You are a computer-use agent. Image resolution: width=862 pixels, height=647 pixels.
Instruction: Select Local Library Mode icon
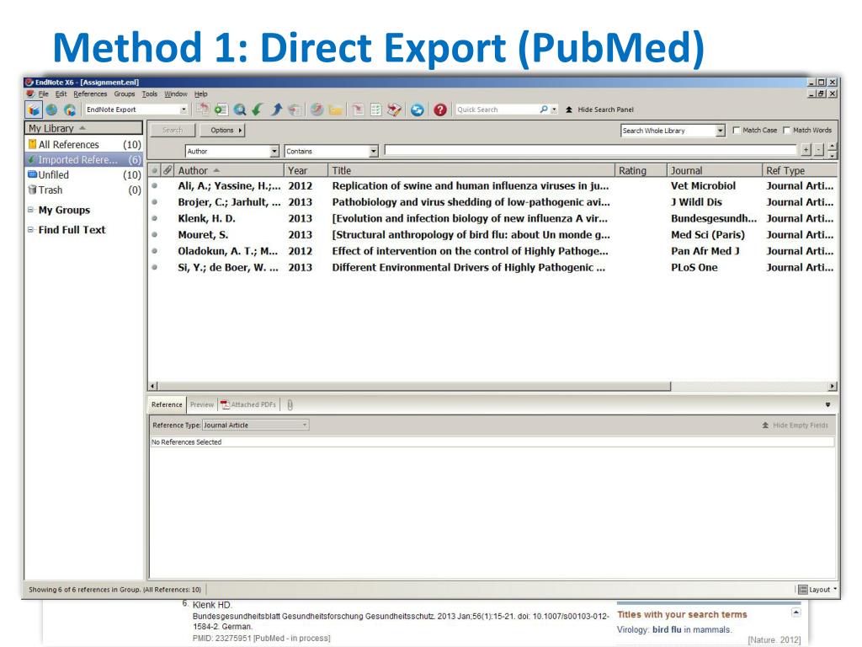[x=34, y=110]
